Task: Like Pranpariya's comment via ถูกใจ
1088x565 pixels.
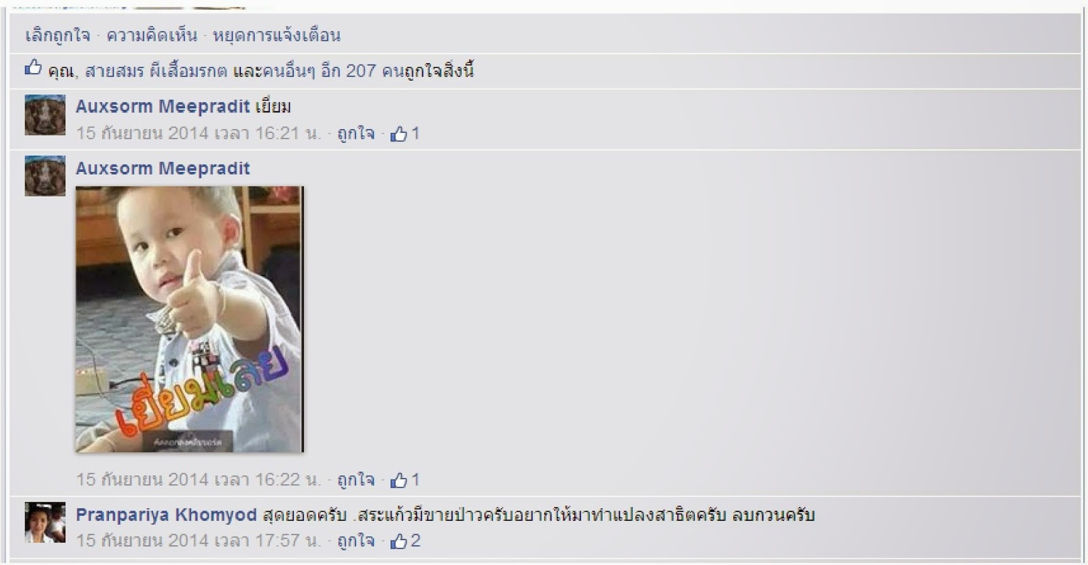Action: coord(356,541)
